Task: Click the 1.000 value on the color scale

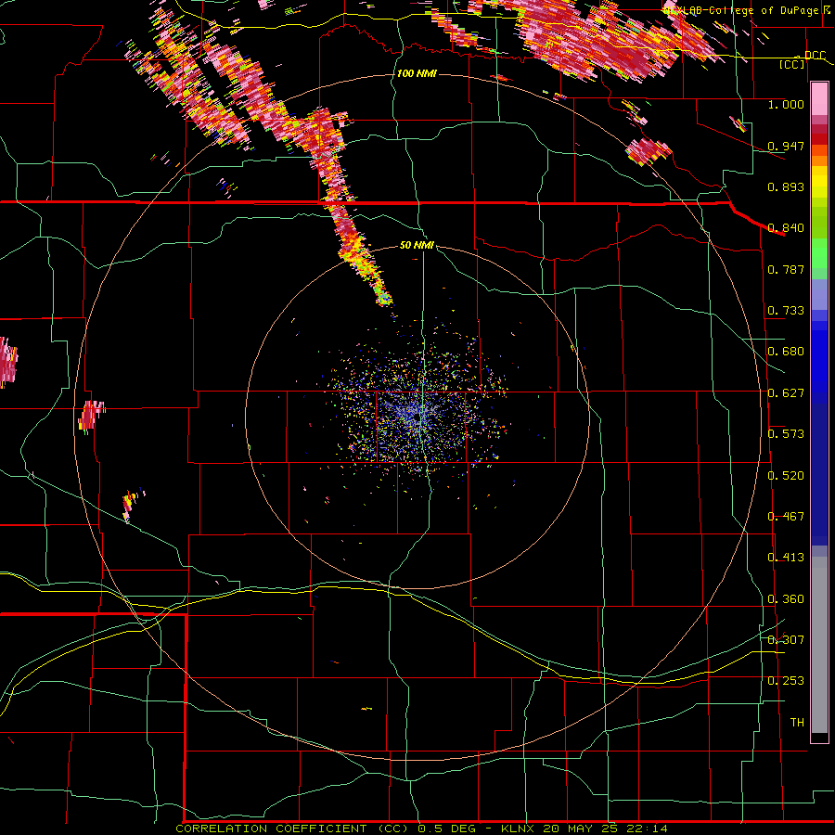Action: [x=786, y=105]
